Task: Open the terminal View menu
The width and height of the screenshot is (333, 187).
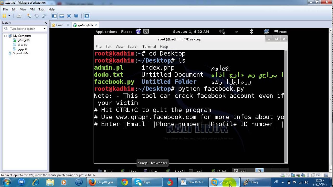Action: pos(119,46)
